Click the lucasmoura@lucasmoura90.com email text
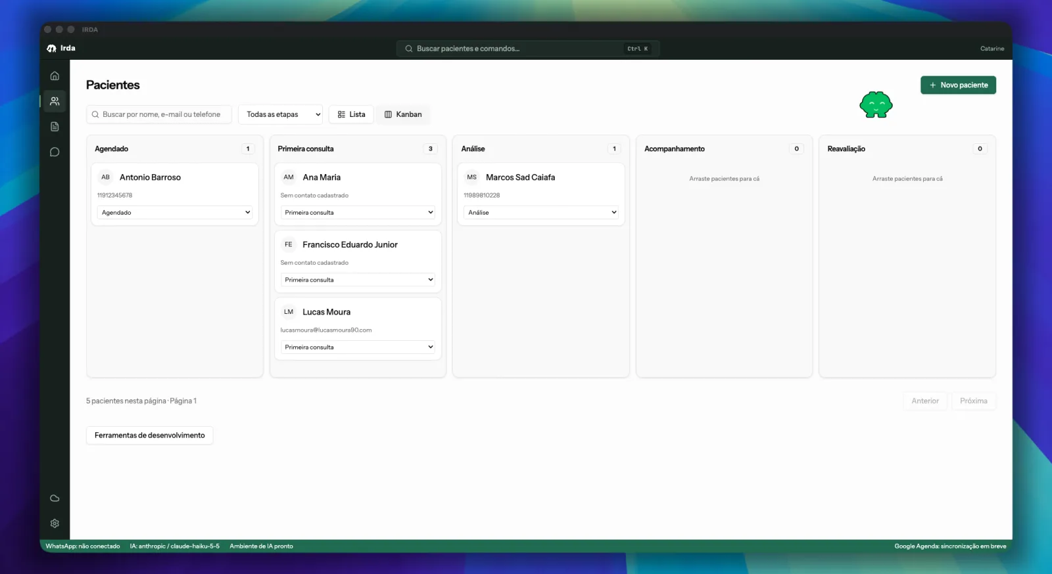1052x574 pixels. [326, 330]
